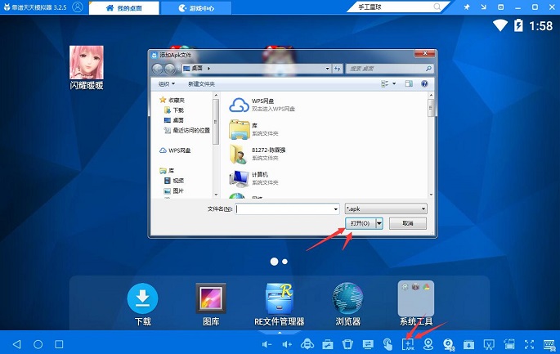Lower emulator volume with volume-down icon
Viewport: 560px width, 354px height.
[x=267, y=344]
